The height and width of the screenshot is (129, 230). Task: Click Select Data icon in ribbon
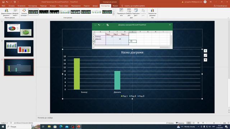click(129, 13)
